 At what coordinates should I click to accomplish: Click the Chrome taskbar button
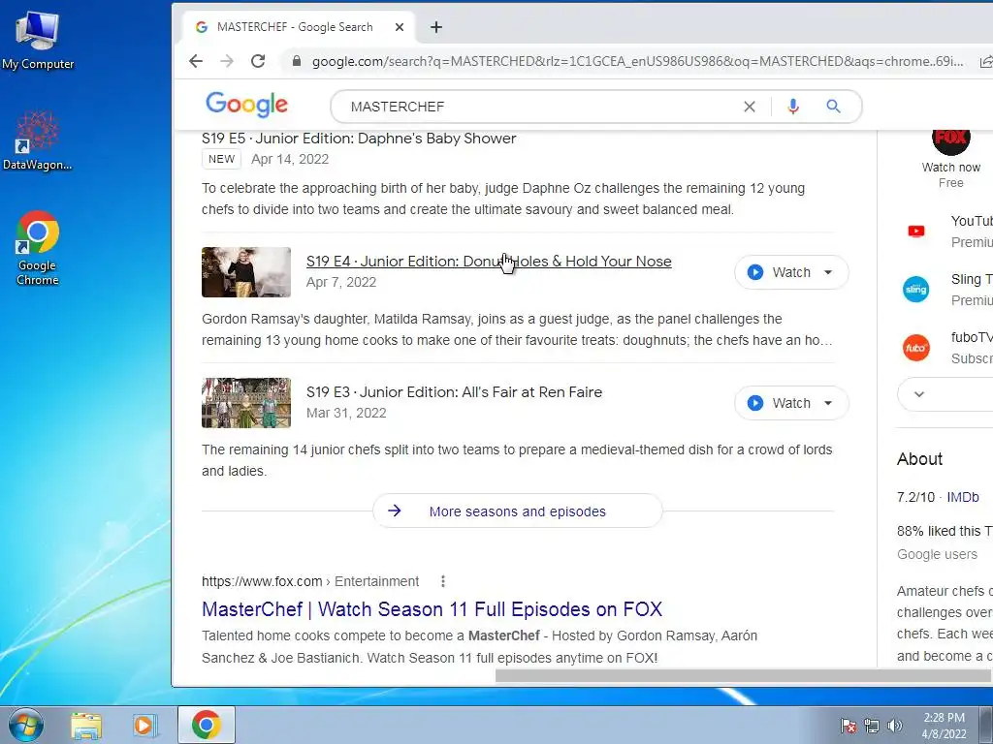(207, 725)
